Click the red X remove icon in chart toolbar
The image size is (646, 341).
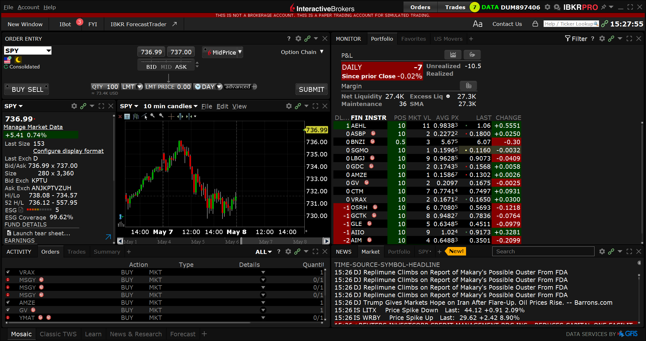point(120,116)
